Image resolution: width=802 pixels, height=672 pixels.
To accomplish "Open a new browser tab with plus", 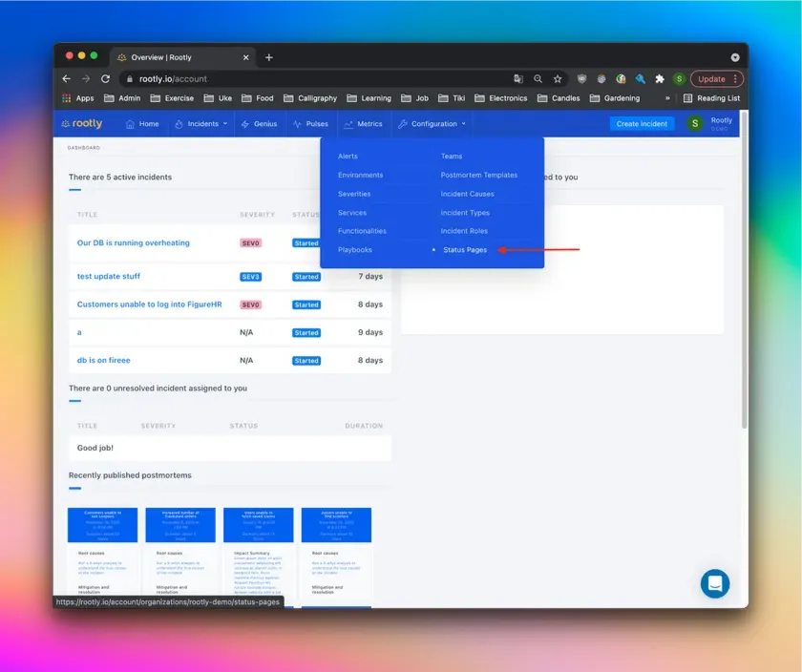I will pos(269,57).
